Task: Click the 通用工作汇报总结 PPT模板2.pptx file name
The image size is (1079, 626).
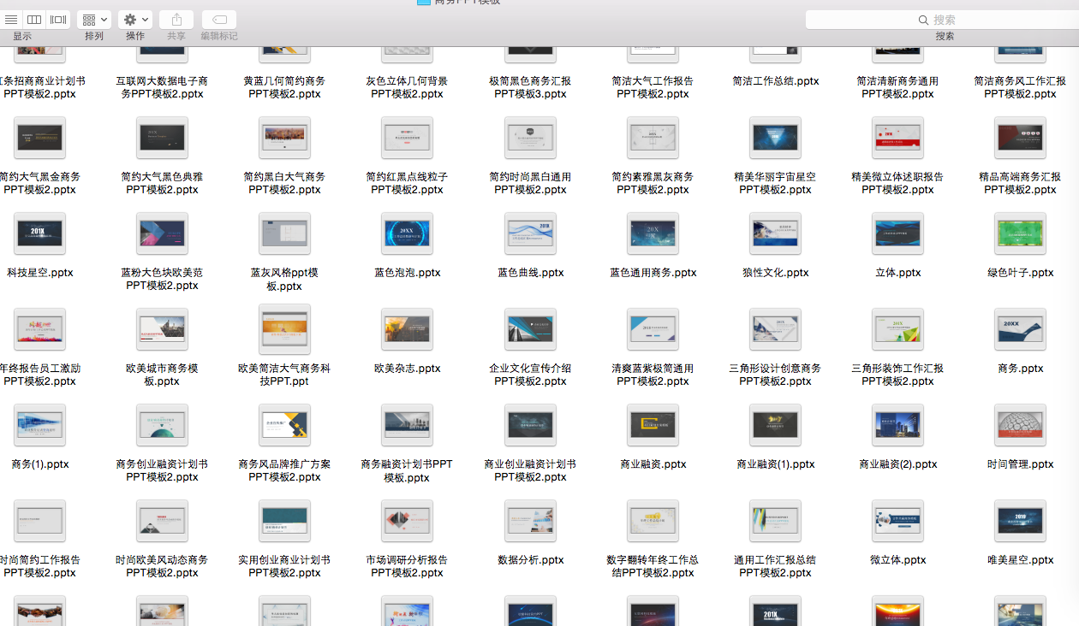Action: (x=775, y=566)
